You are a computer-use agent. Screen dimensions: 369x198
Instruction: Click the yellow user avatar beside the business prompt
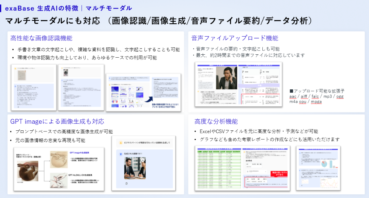120,142
